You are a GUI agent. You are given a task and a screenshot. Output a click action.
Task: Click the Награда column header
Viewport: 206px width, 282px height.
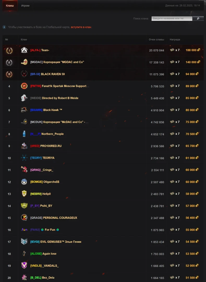(175, 39)
